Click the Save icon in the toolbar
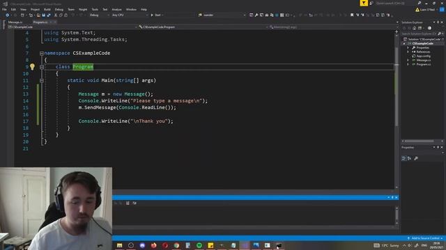Viewport: 446px width, 250px height. tap(43, 15)
